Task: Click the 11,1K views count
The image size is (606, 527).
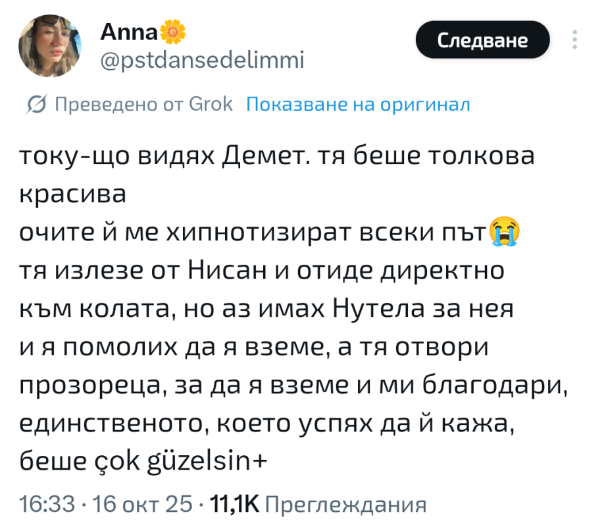Action: tap(233, 505)
